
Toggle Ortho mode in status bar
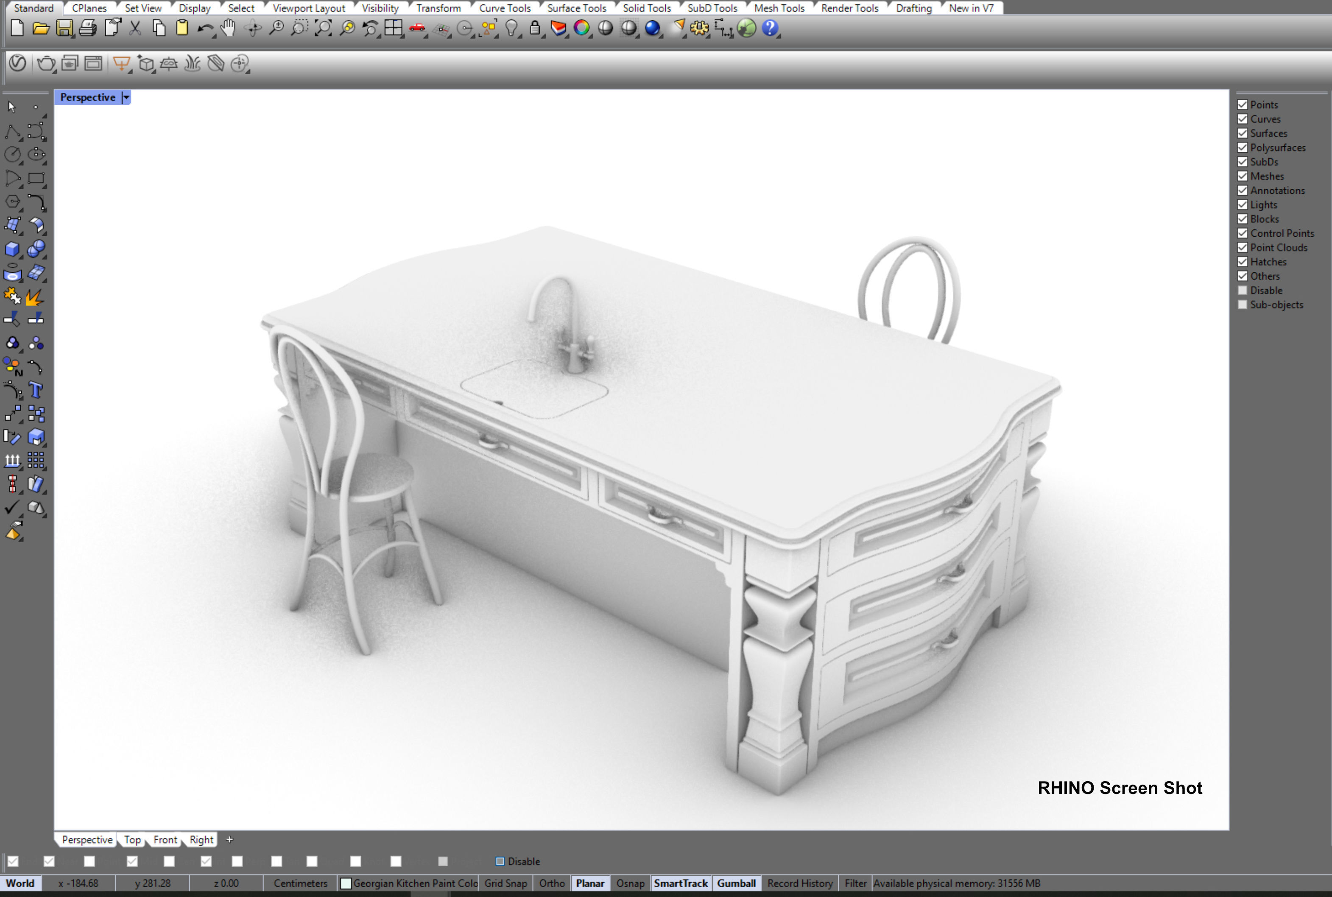pyautogui.click(x=552, y=883)
